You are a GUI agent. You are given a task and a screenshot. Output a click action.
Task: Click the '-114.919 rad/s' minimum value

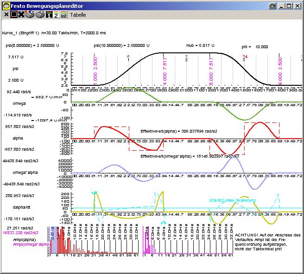tap(18, 115)
